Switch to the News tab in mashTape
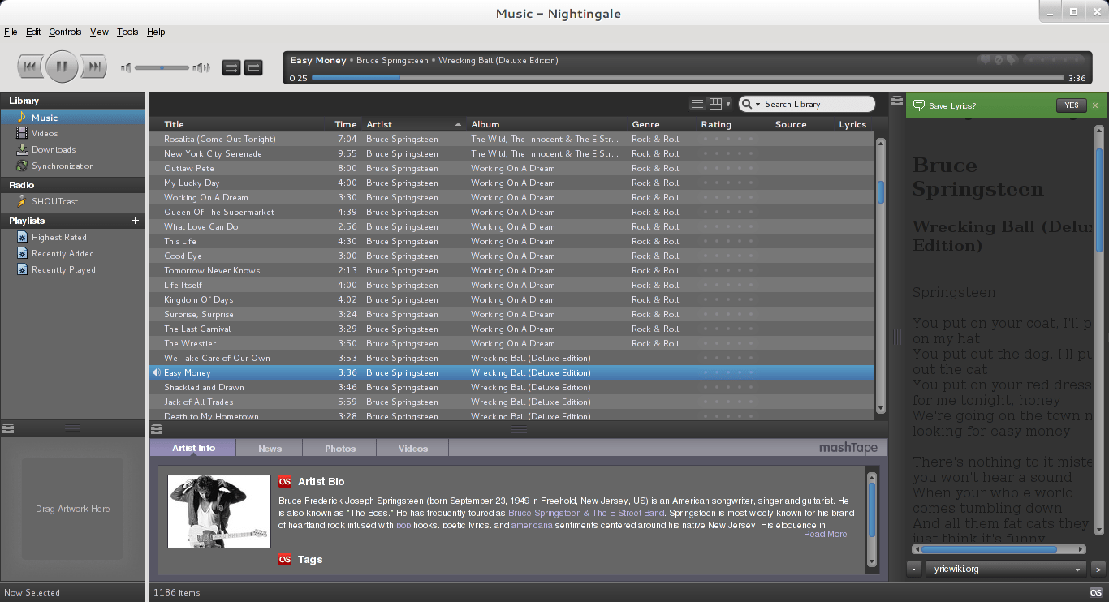This screenshot has width=1109, height=602. pos(270,448)
